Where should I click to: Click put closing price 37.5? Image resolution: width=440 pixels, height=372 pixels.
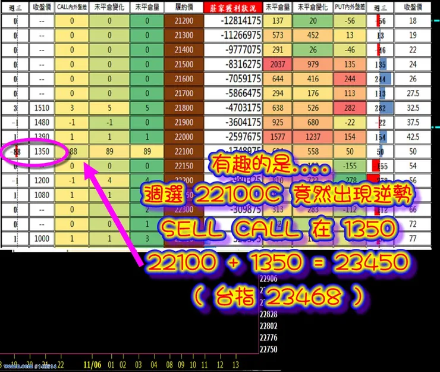pos(413,123)
